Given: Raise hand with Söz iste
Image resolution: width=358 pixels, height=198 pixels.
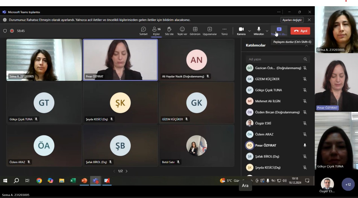Looking at the screenshot, I should [169, 31].
